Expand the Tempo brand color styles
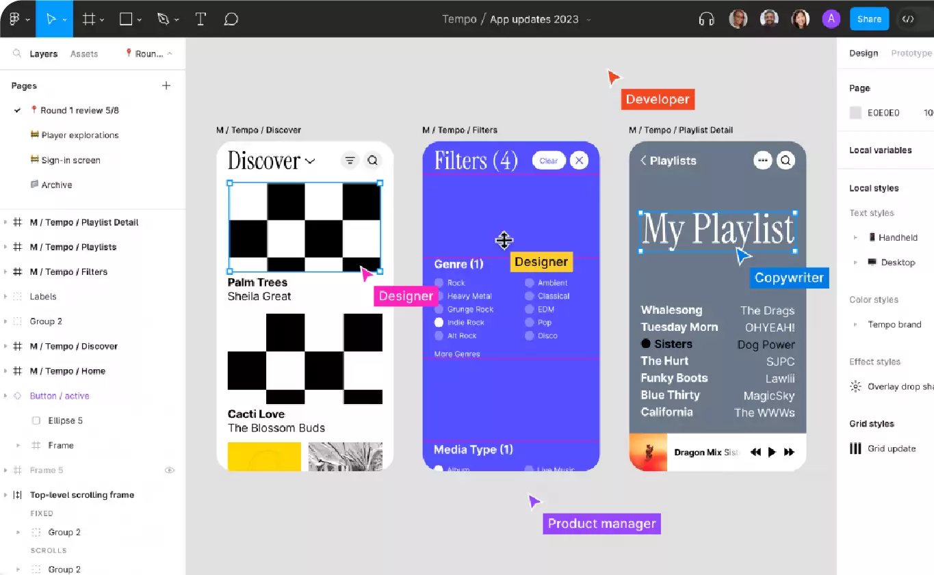 coord(855,325)
